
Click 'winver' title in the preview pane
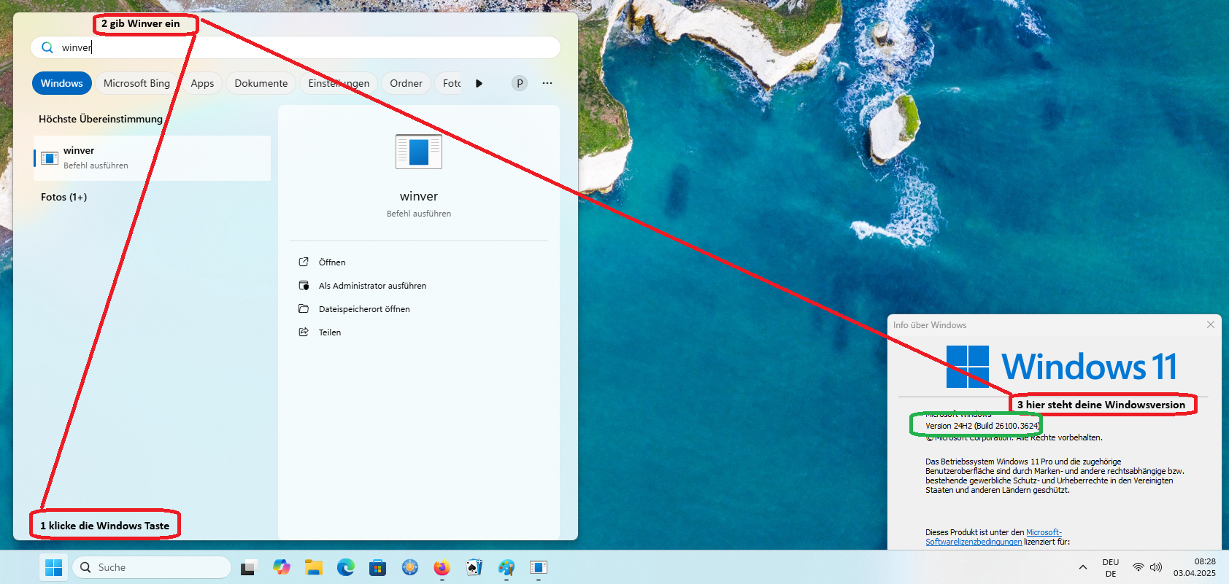tap(419, 196)
